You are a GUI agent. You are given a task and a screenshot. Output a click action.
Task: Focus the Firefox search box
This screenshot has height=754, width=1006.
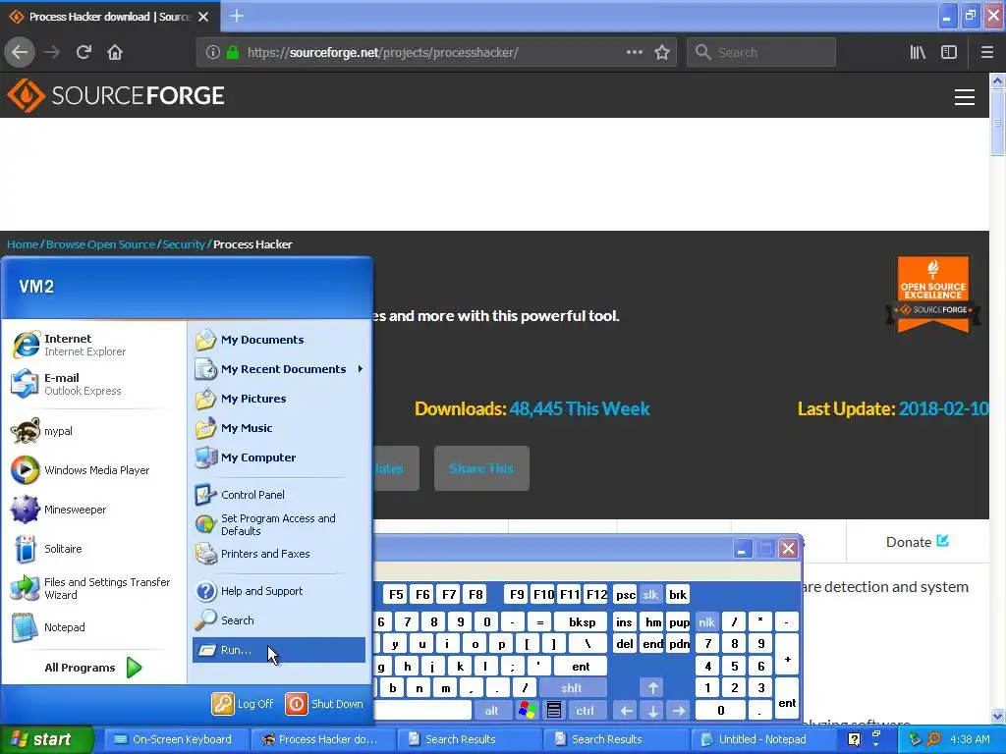(761, 52)
